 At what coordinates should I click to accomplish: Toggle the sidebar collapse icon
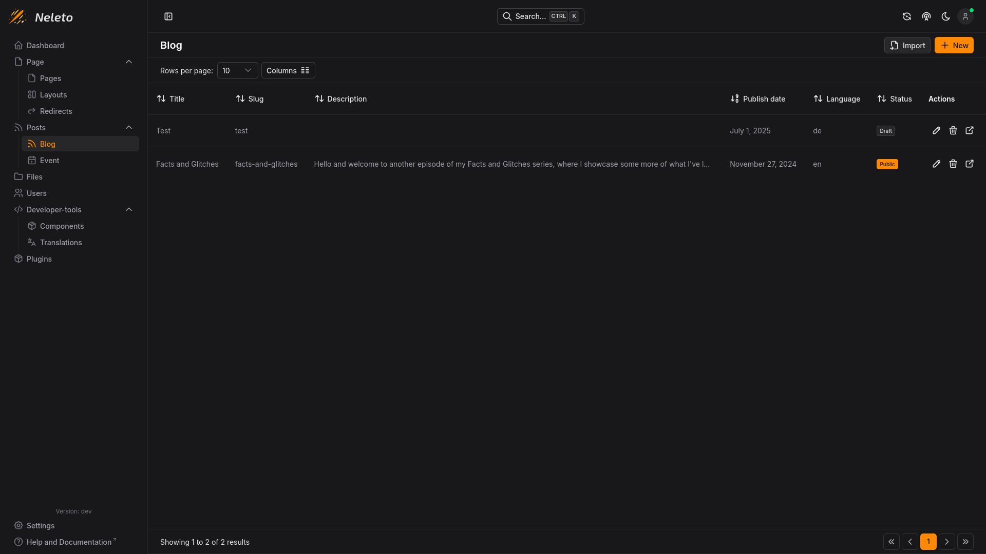tap(168, 16)
